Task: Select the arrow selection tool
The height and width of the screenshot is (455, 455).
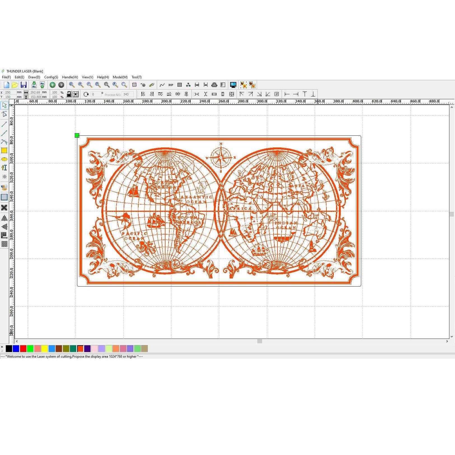Action: pos(4,105)
